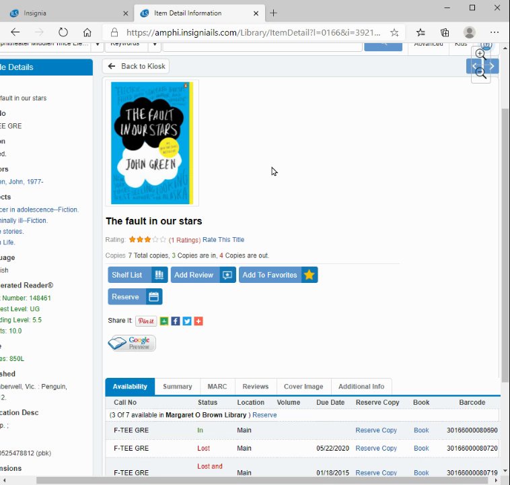
Task: Click the search text input field
Action: coord(262,46)
